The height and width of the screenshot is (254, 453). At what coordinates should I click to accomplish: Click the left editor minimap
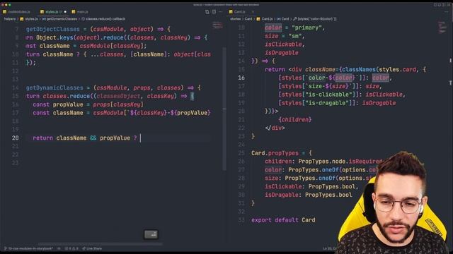click(x=217, y=26)
